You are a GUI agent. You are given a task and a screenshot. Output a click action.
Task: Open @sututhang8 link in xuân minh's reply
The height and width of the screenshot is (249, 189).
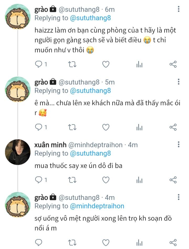click(x=90, y=153)
